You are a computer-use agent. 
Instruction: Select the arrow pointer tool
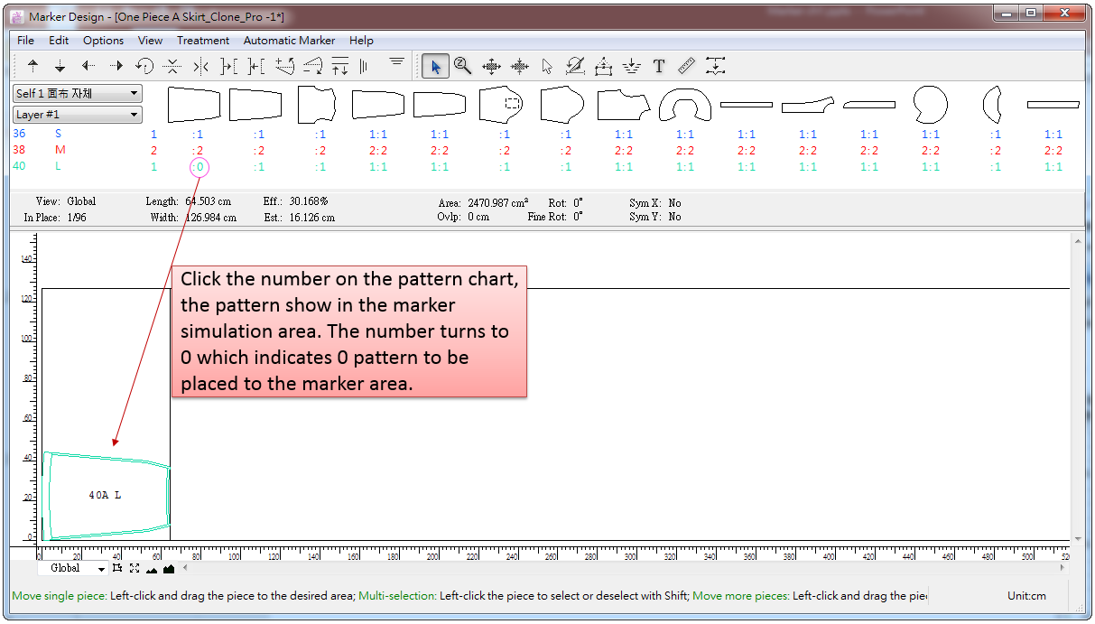coord(435,66)
